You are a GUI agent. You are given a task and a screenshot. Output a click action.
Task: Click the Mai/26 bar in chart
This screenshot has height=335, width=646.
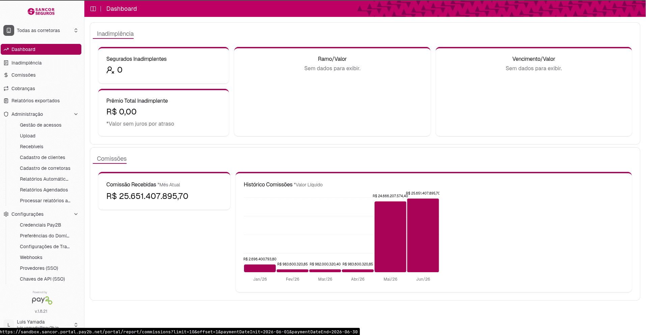pyautogui.click(x=391, y=237)
